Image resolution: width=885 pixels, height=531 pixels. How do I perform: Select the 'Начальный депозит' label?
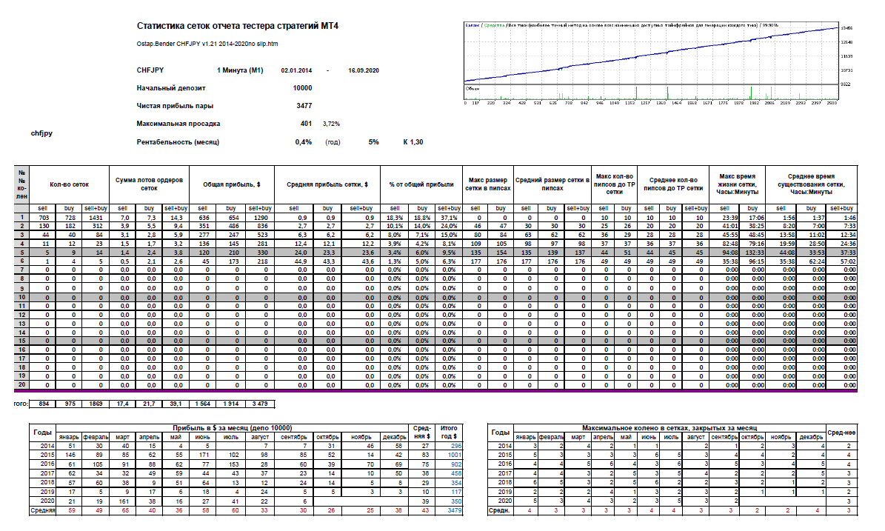click(171, 88)
